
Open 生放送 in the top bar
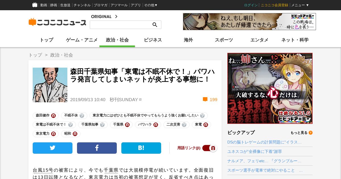[65, 5]
